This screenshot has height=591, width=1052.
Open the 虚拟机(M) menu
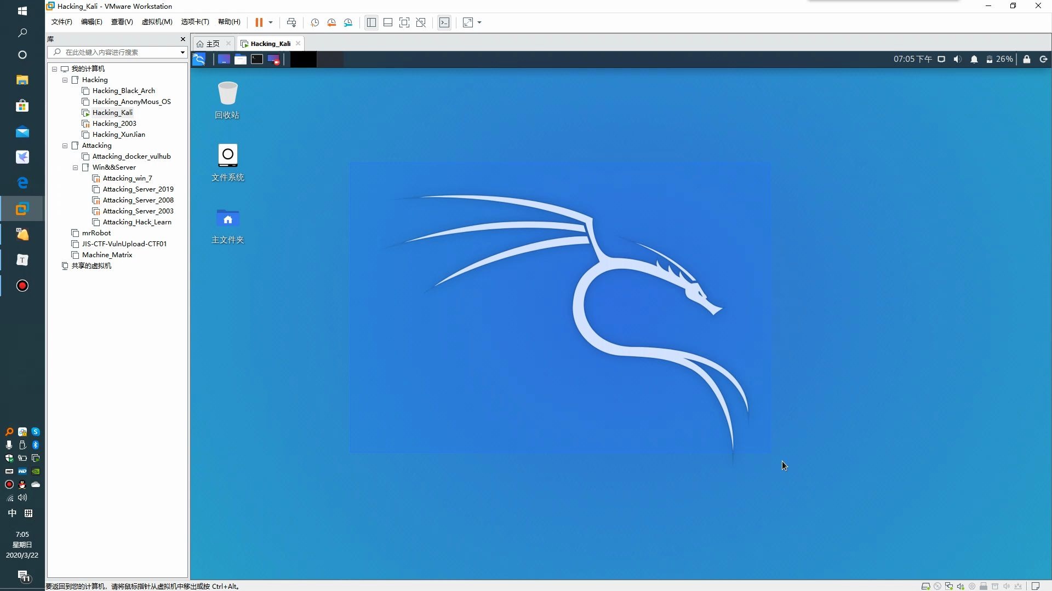click(x=157, y=22)
